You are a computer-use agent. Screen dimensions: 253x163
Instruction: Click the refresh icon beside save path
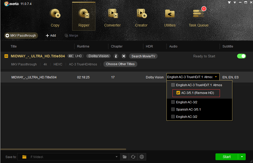[x=133, y=157]
